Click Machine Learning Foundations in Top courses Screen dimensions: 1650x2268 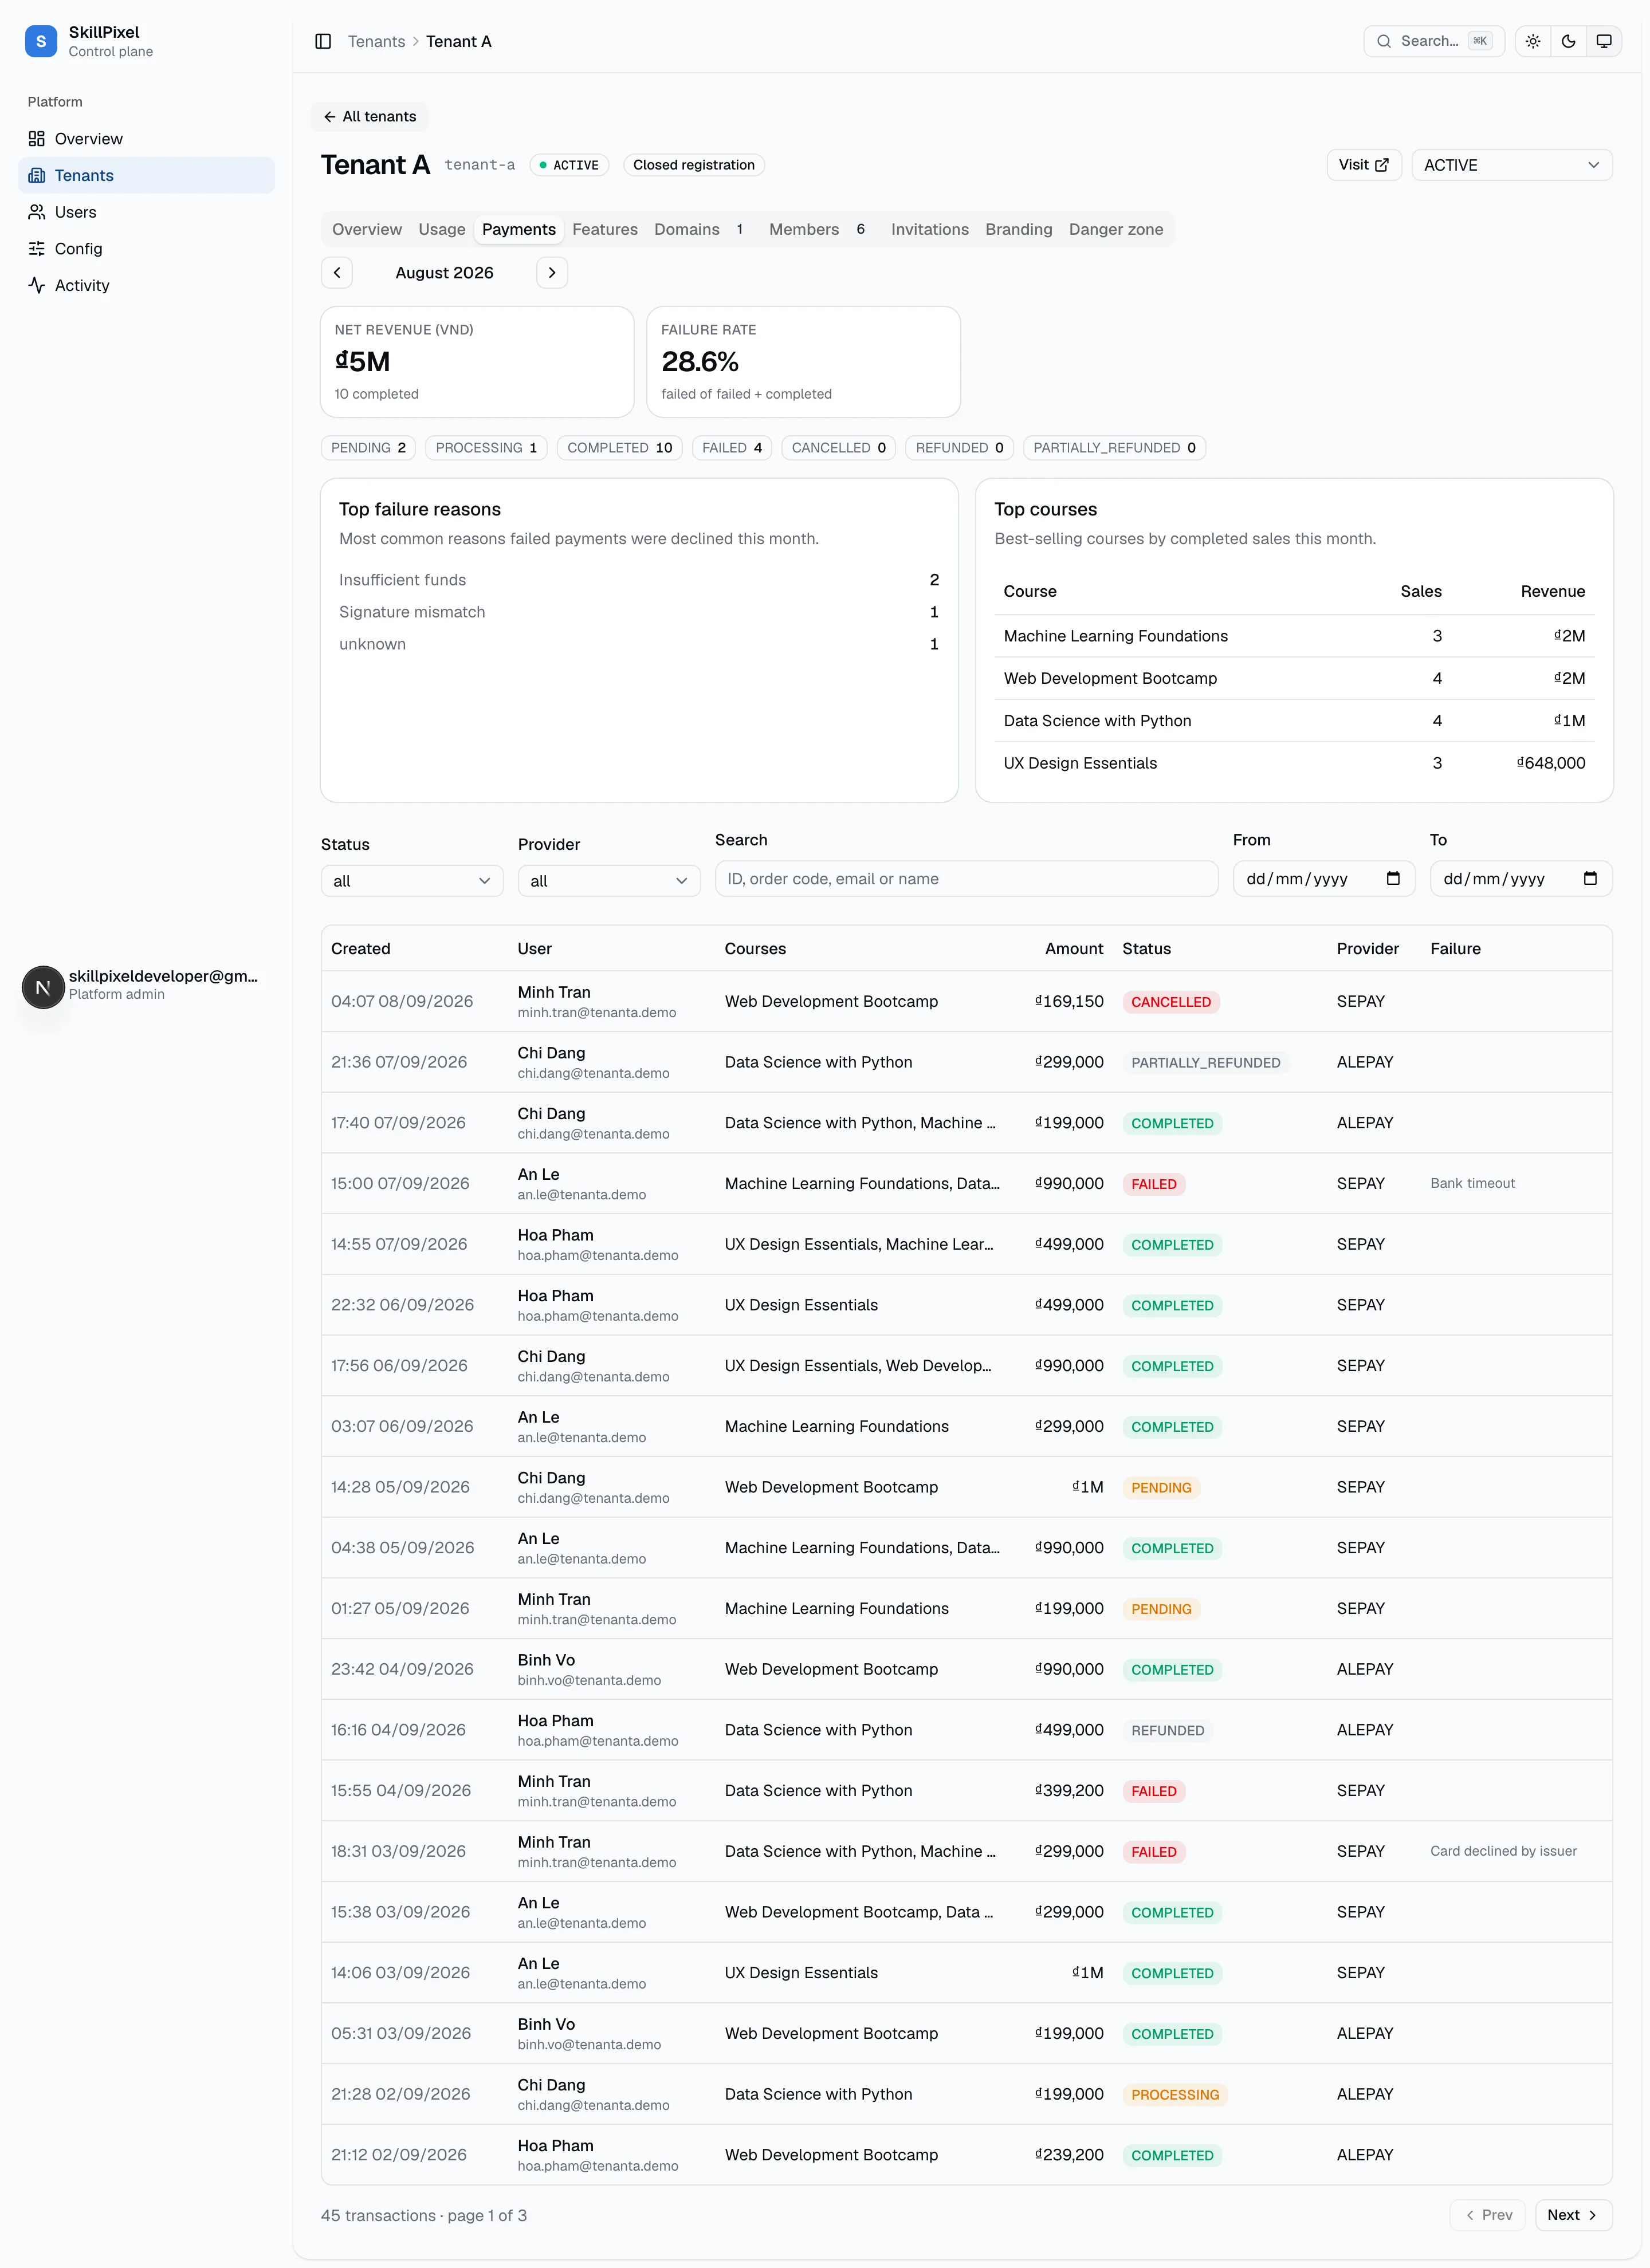[x=1115, y=636]
